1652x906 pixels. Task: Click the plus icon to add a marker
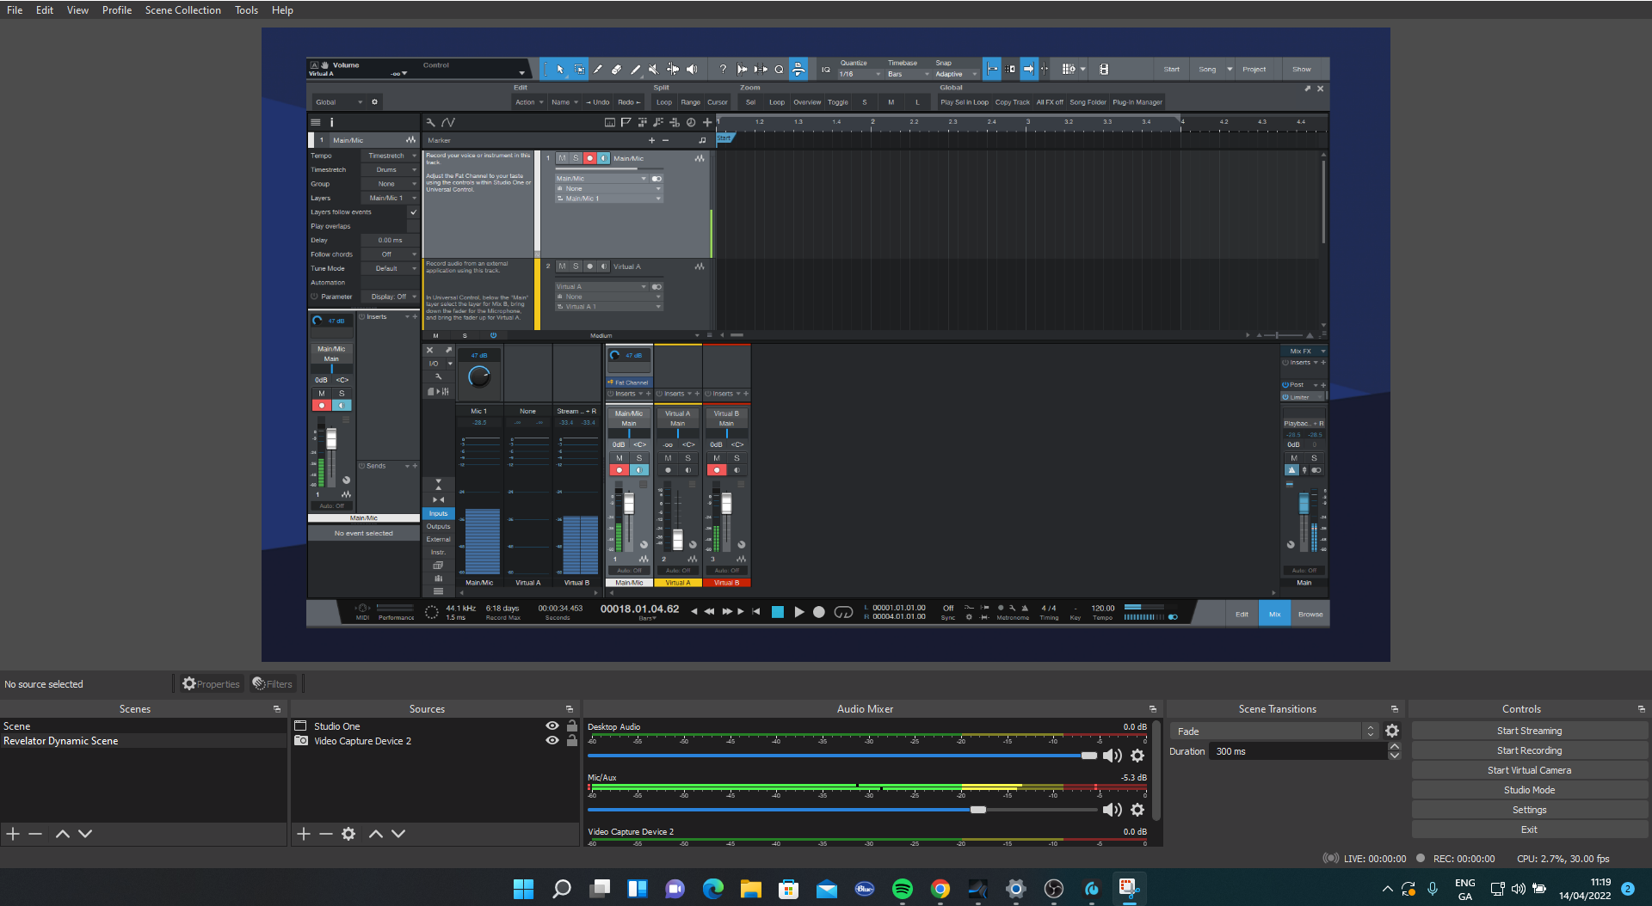[651, 140]
